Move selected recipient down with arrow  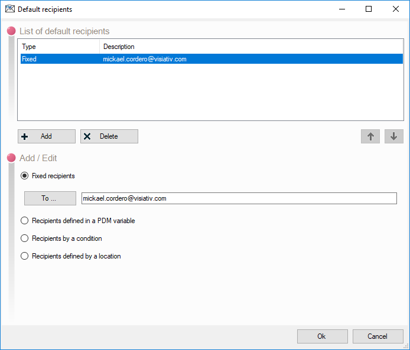394,136
